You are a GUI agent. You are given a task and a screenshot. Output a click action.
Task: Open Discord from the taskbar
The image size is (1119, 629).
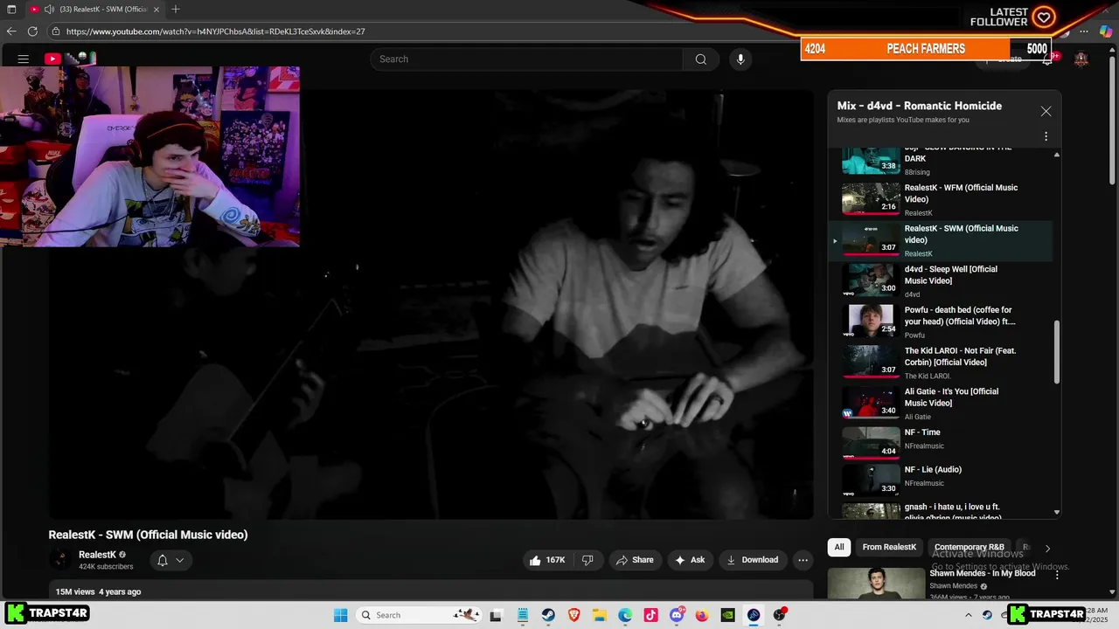point(677,615)
